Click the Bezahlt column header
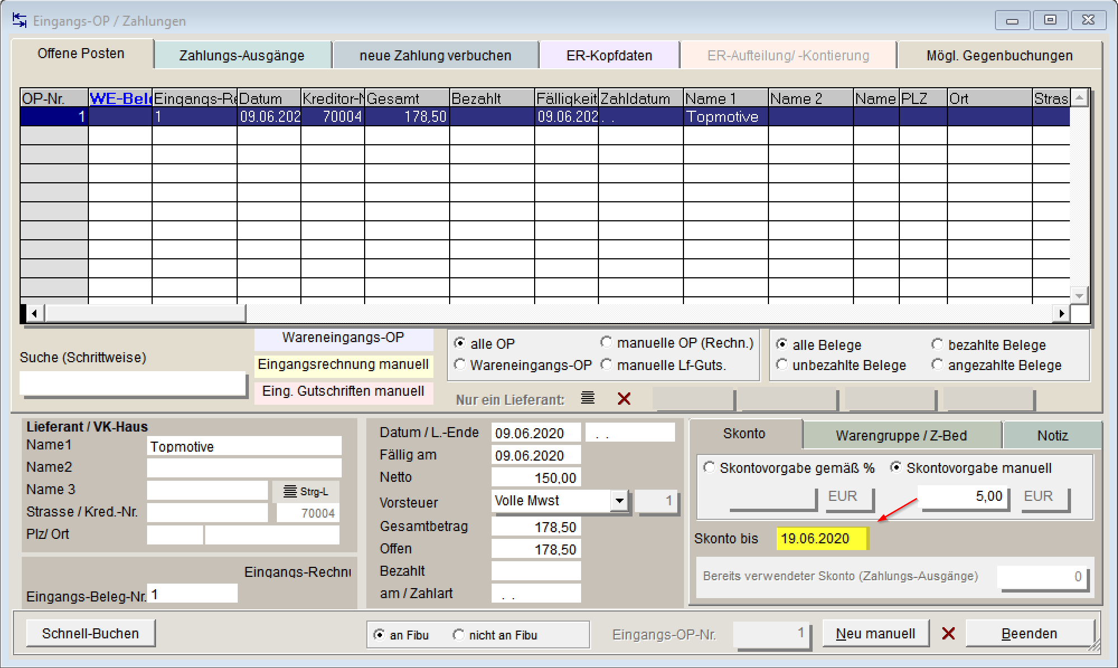Viewport: 1118px width, 668px height. coord(492,98)
